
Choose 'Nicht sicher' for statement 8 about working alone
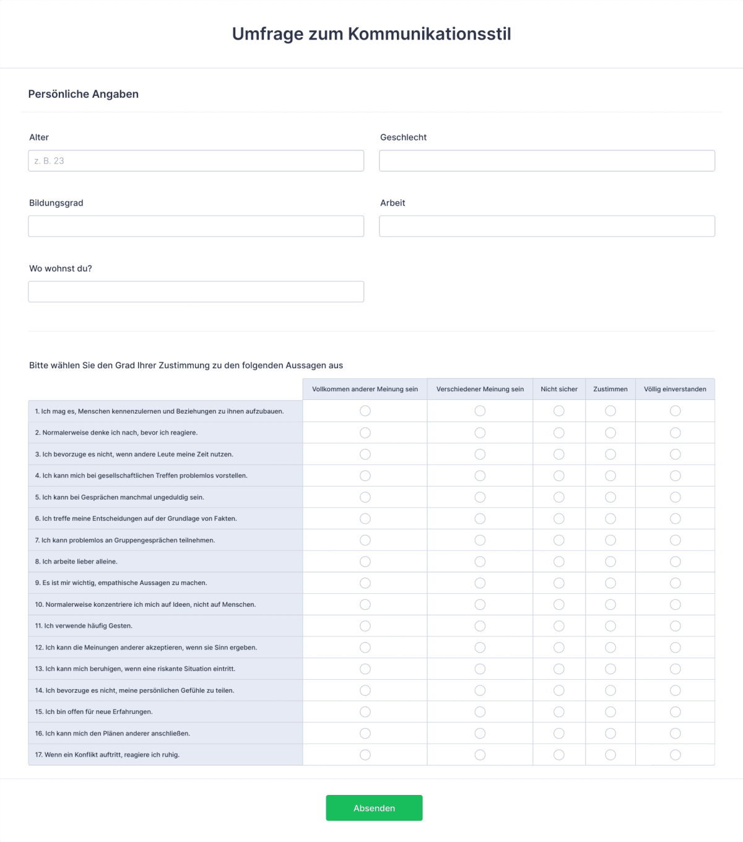[558, 561]
